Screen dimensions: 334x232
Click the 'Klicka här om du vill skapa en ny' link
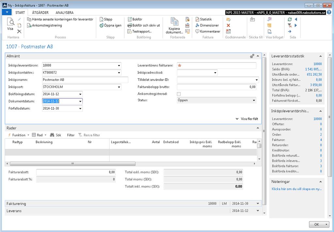(x=297, y=189)
